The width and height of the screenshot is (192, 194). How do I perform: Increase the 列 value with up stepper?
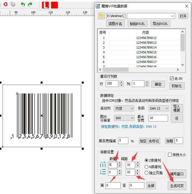(147, 82)
